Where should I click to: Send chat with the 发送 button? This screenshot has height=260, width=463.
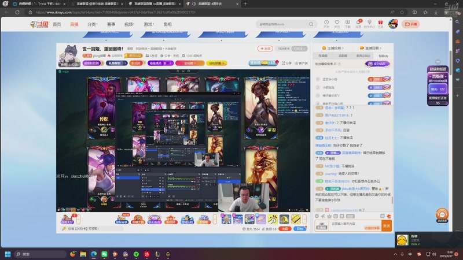point(387,226)
